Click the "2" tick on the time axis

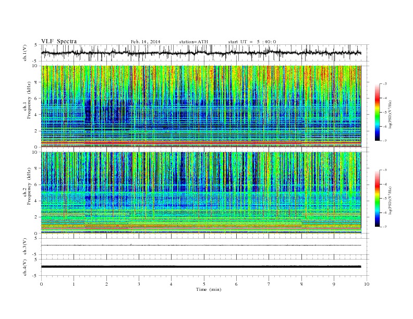point(106,284)
